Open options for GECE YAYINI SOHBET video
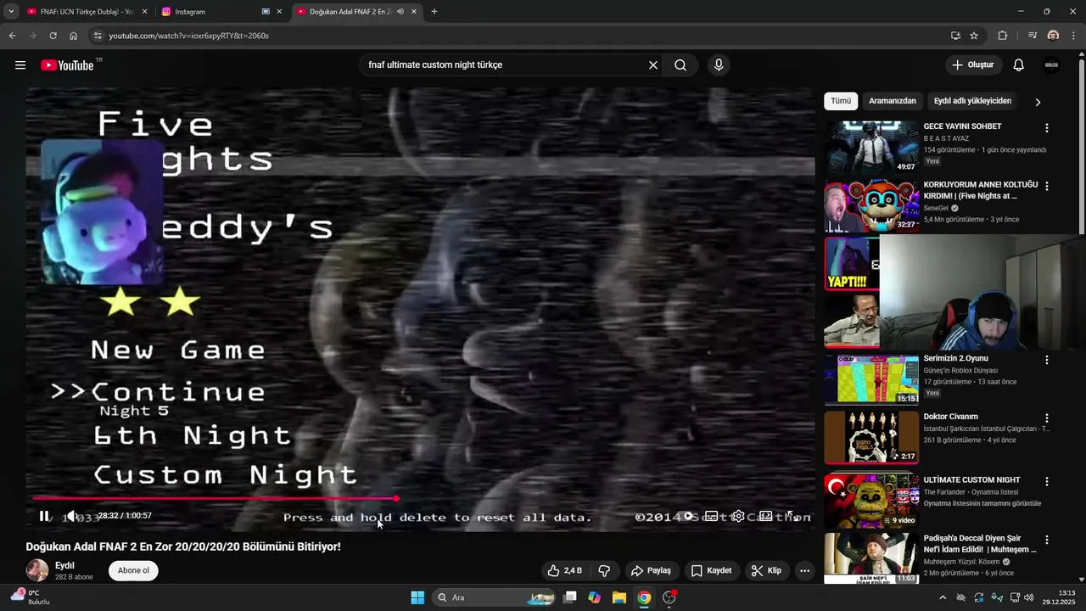 click(1046, 128)
